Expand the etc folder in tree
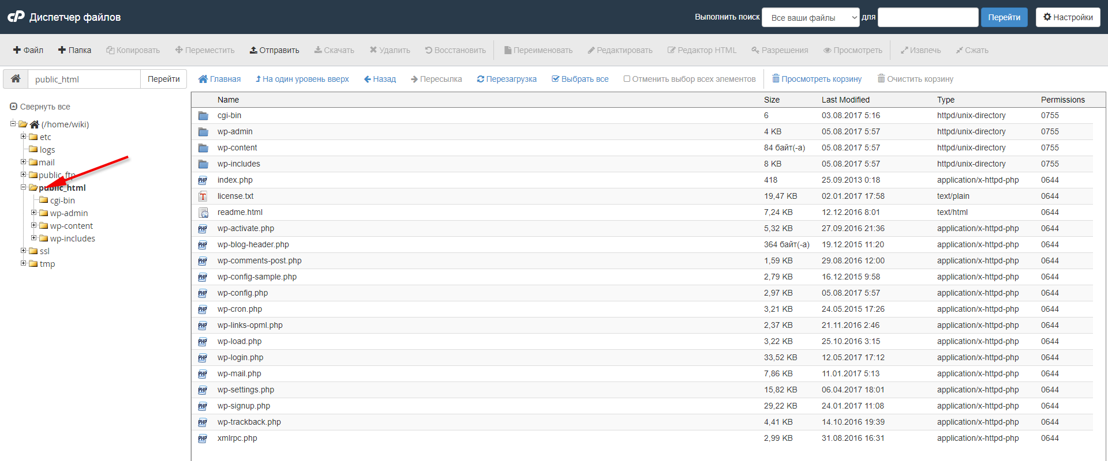The height and width of the screenshot is (461, 1108). click(24, 137)
